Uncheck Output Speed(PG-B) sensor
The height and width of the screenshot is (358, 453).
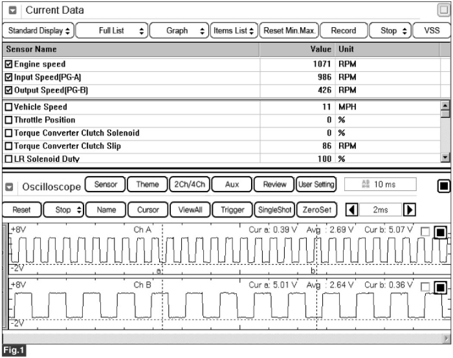(9, 90)
